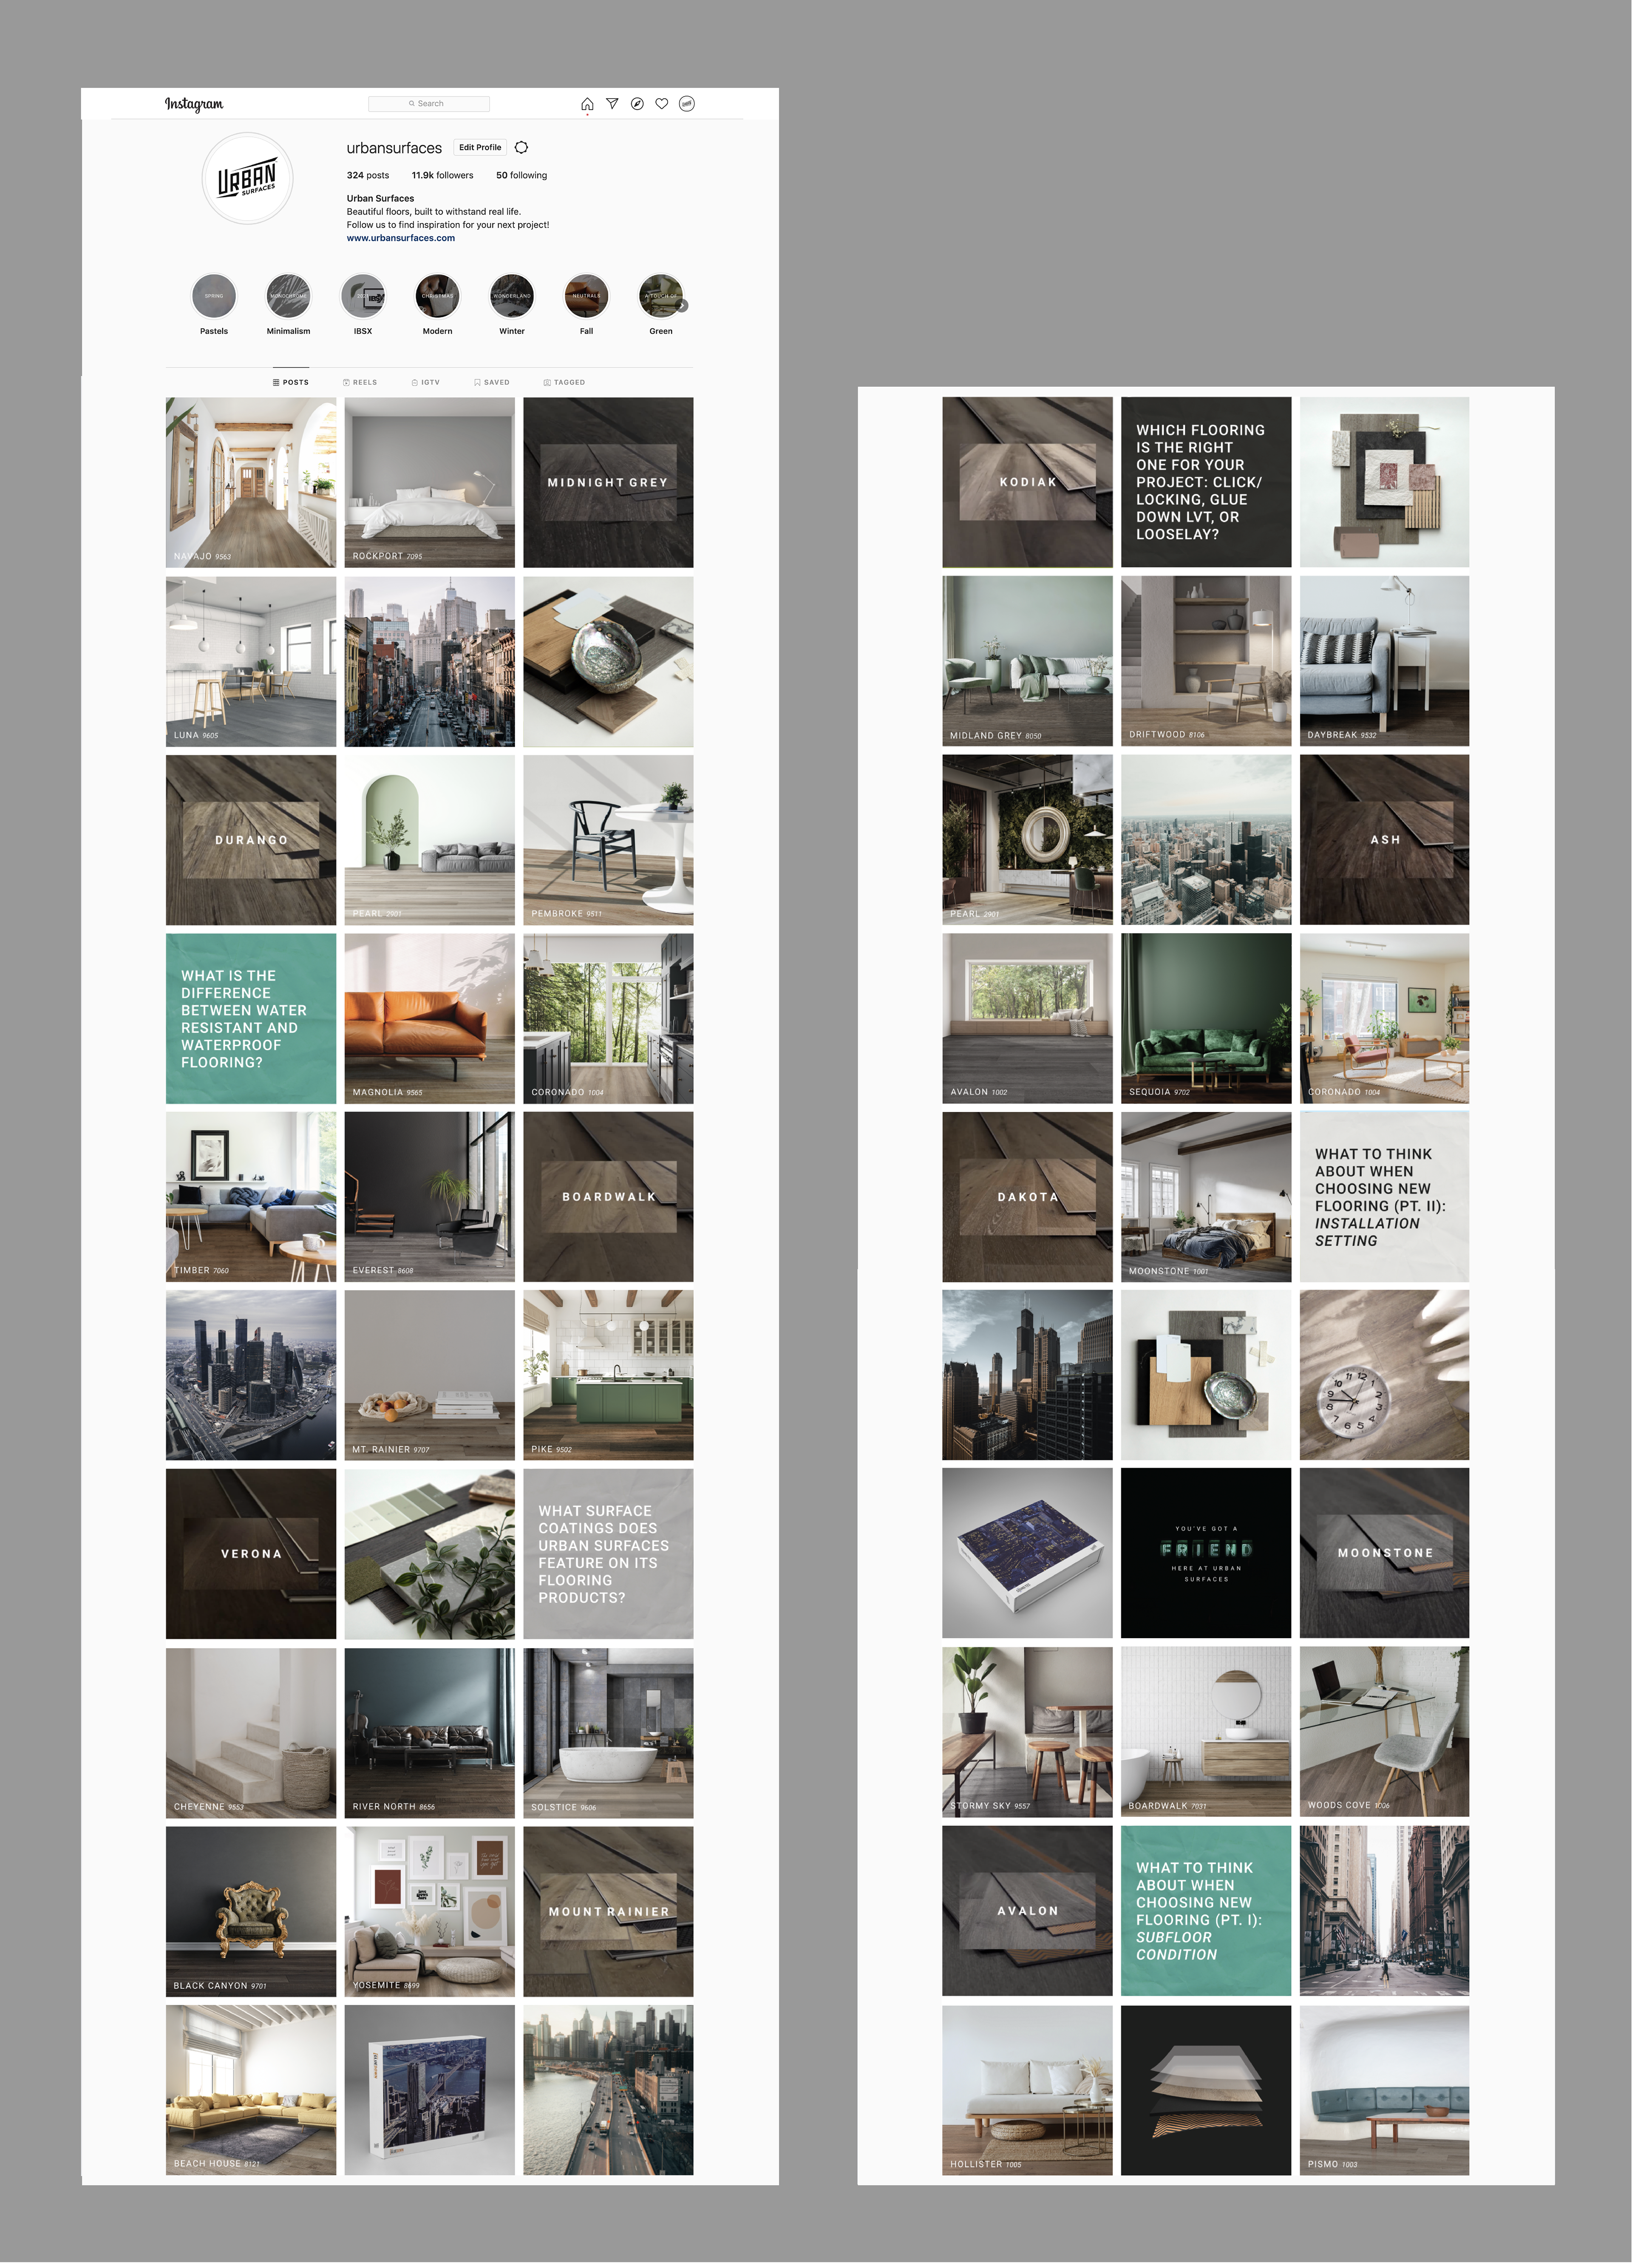Open the MT. RAINIER 9707 post
The height and width of the screenshot is (2268, 1632).
[430, 1375]
